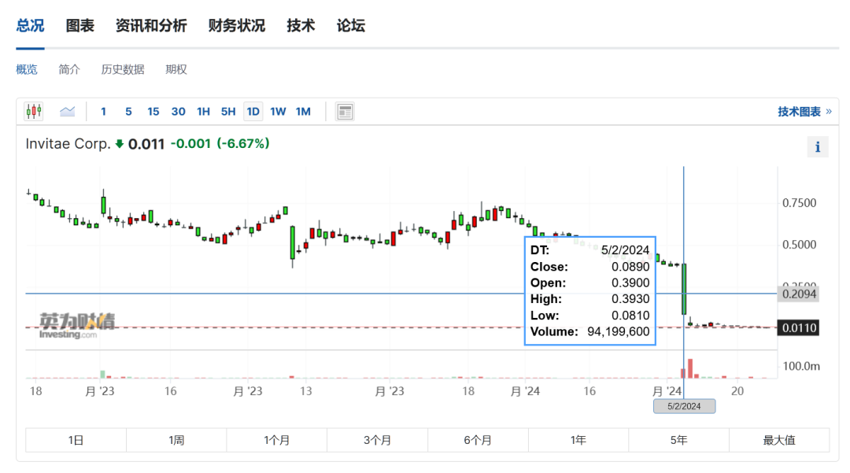Open the 历史数据 sub-tab
Screen dimensions: 850x473
pos(123,69)
